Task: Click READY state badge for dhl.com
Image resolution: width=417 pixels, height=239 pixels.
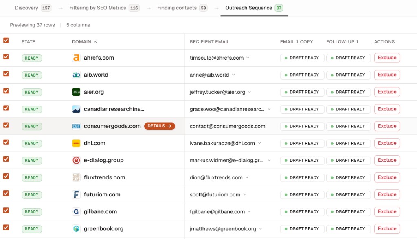Action: tap(32, 143)
